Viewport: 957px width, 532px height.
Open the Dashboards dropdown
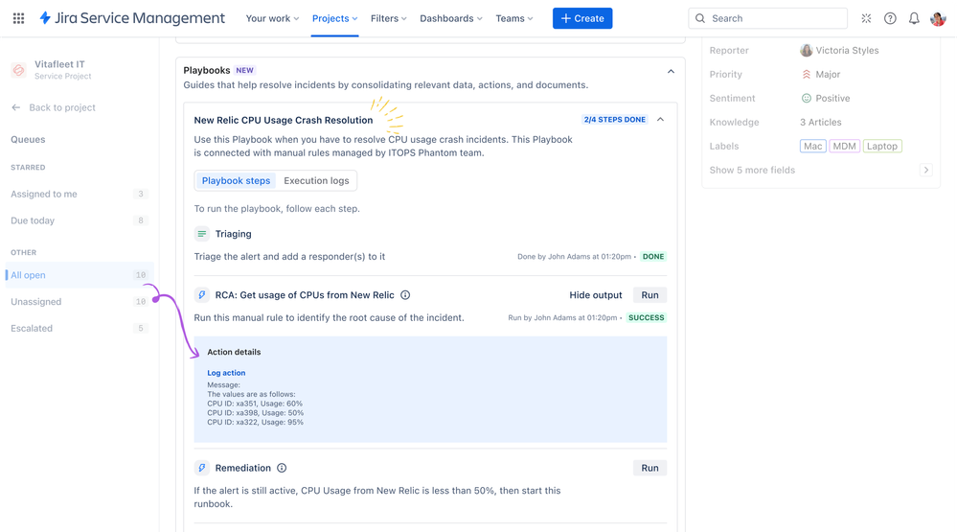pyautogui.click(x=450, y=18)
